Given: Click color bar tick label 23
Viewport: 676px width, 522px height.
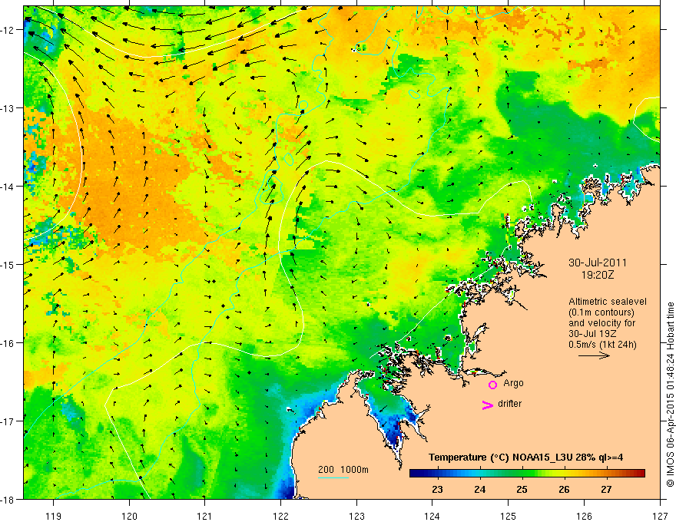Looking at the screenshot, I should click(x=437, y=490).
